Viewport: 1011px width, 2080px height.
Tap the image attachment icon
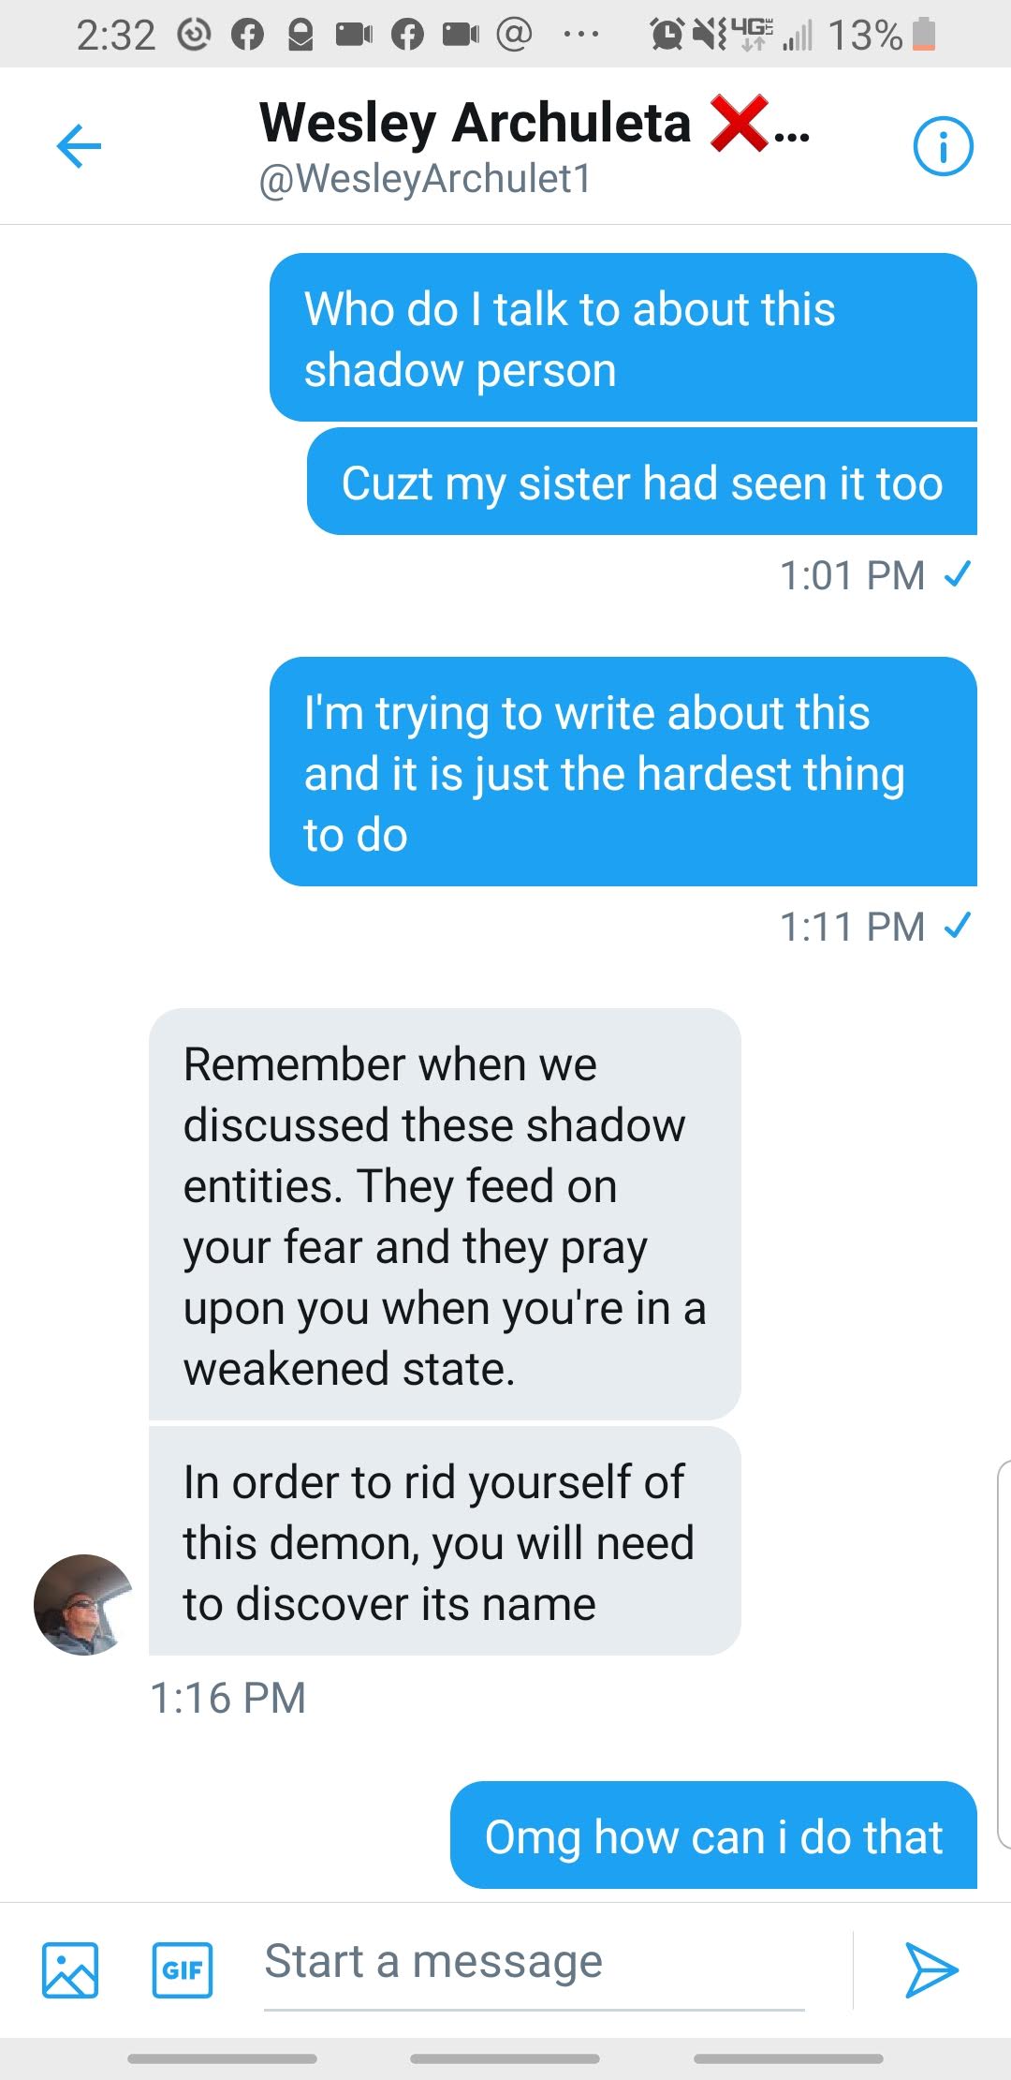click(70, 1969)
